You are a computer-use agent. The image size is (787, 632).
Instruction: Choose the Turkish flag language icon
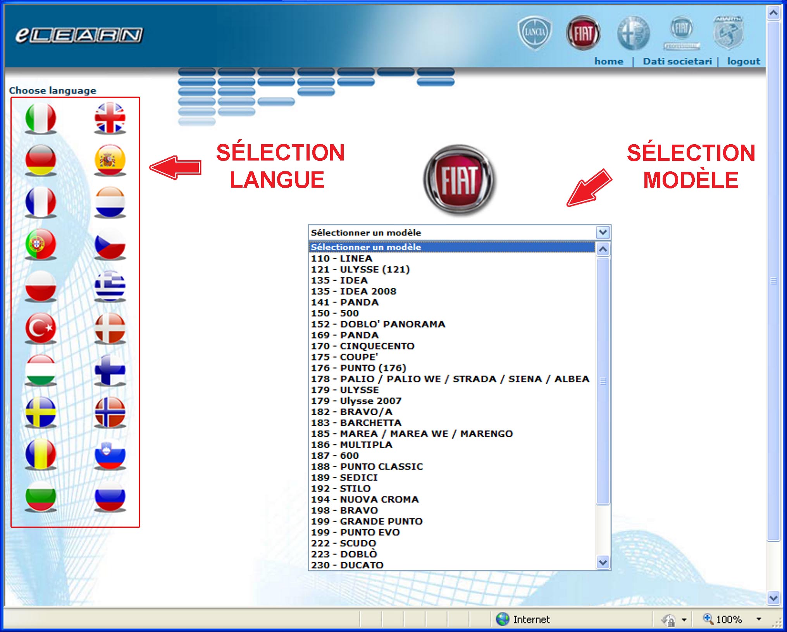[x=41, y=328]
